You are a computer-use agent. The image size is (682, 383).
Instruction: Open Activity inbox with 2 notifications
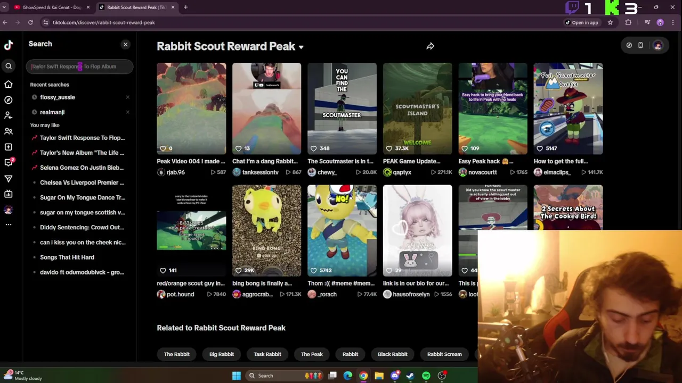coord(9,162)
